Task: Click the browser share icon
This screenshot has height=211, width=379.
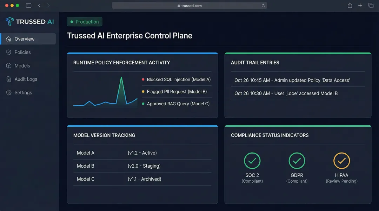Action: [x=350, y=5]
